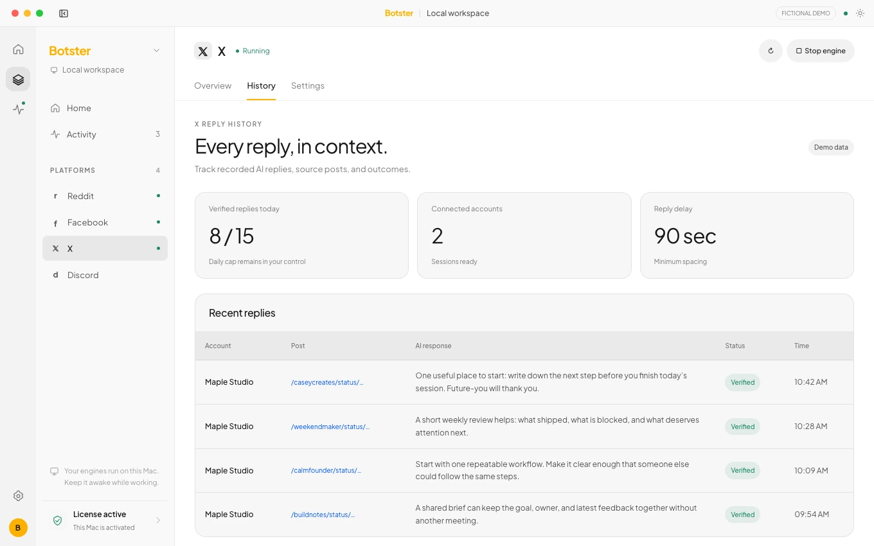Go to Home in sidebar
The height and width of the screenshot is (546, 874).
point(105,108)
